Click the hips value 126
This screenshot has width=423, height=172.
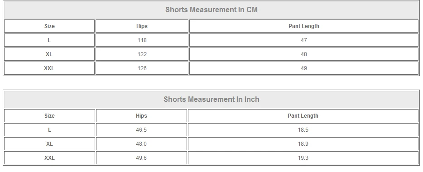[142, 68]
